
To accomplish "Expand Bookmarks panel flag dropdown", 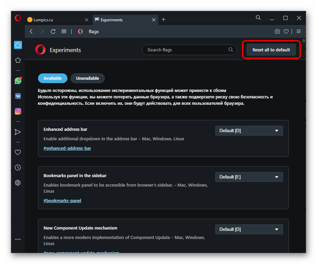I will [249, 177].
